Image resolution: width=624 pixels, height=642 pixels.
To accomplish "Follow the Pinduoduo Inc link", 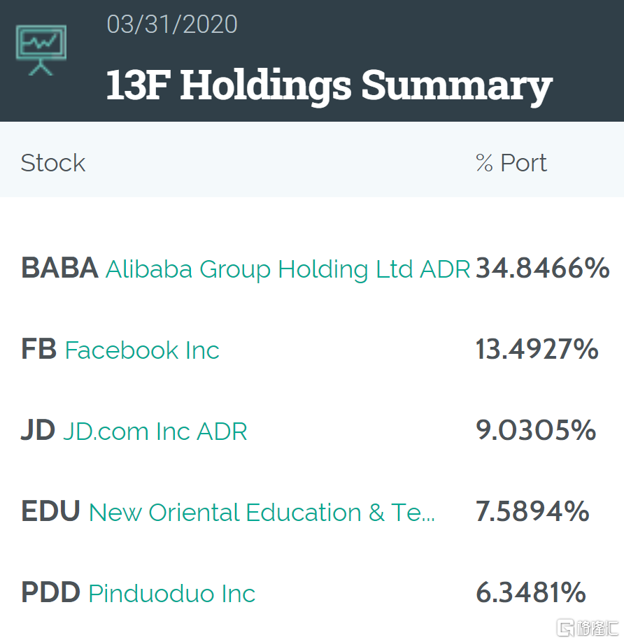I will click(x=172, y=594).
